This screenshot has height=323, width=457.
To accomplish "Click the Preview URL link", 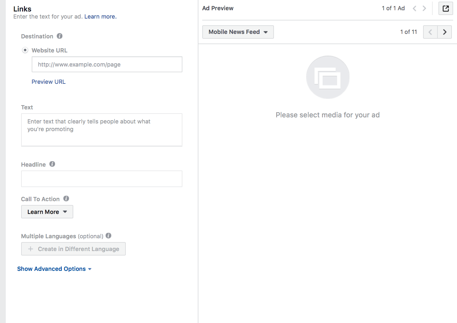I will point(48,82).
